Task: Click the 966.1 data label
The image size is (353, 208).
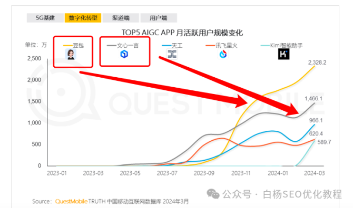Action: point(316,120)
